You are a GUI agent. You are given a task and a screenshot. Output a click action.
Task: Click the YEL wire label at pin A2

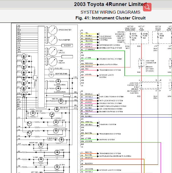click(x=87, y=33)
